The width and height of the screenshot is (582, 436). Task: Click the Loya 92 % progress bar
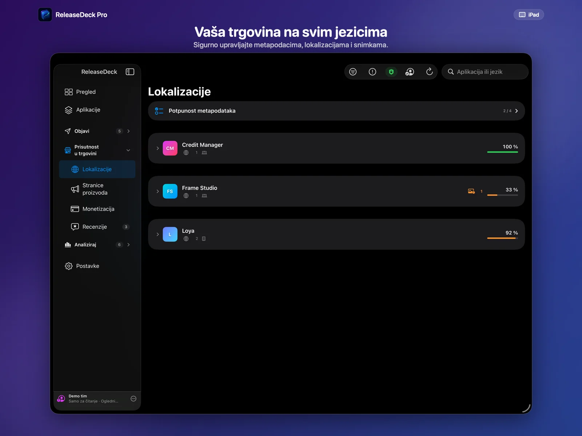(502, 238)
